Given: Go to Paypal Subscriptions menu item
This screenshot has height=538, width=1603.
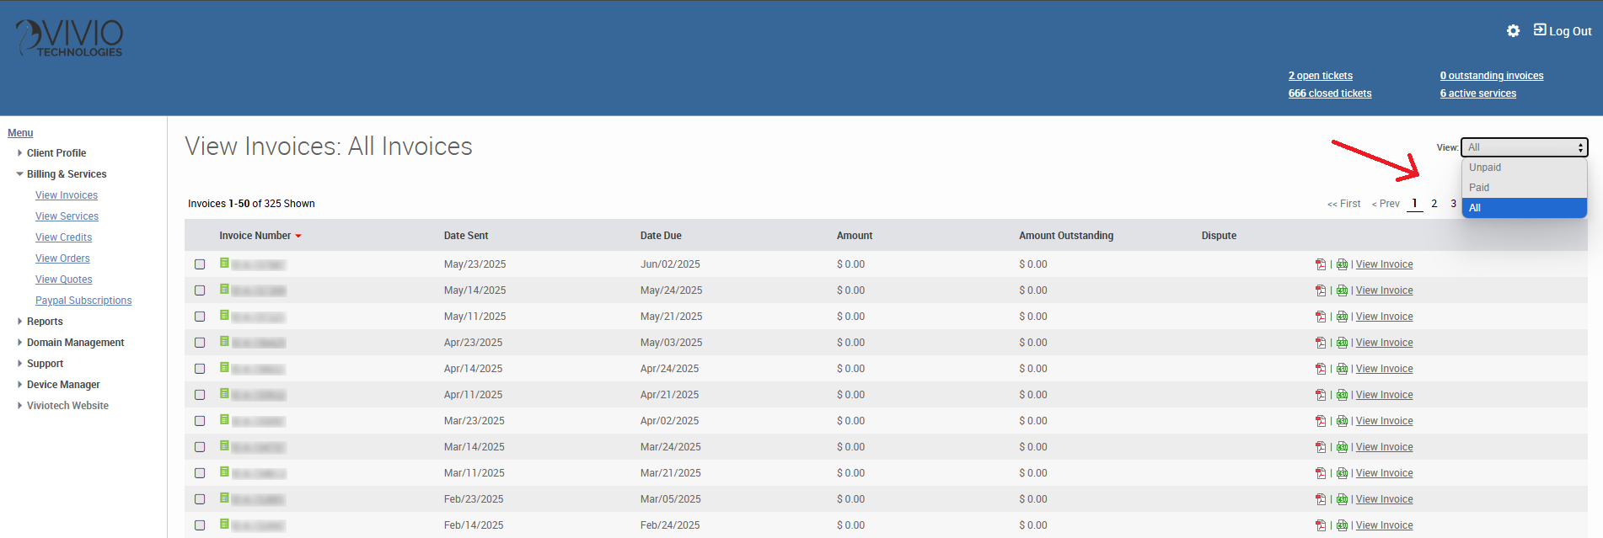Looking at the screenshot, I should (83, 301).
